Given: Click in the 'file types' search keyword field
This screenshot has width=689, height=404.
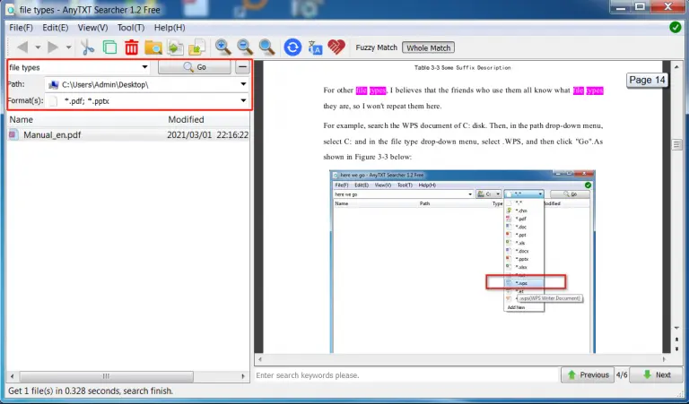Looking at the screenshot, I should [x=73, y=67].
